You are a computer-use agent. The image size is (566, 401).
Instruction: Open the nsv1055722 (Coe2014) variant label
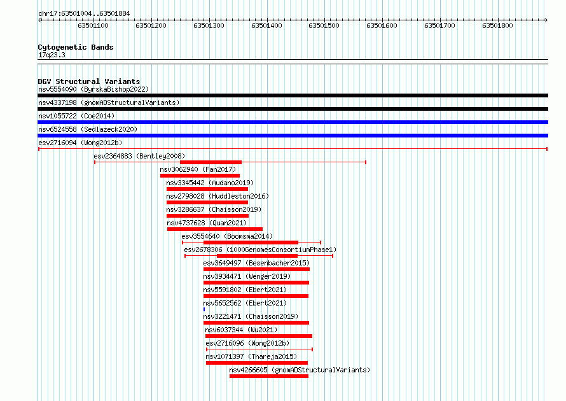(76, 116)
